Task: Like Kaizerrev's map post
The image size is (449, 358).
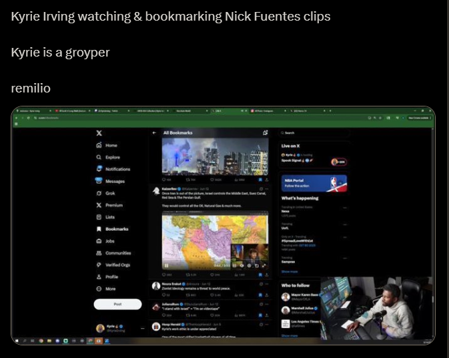Action: point(215,275)
